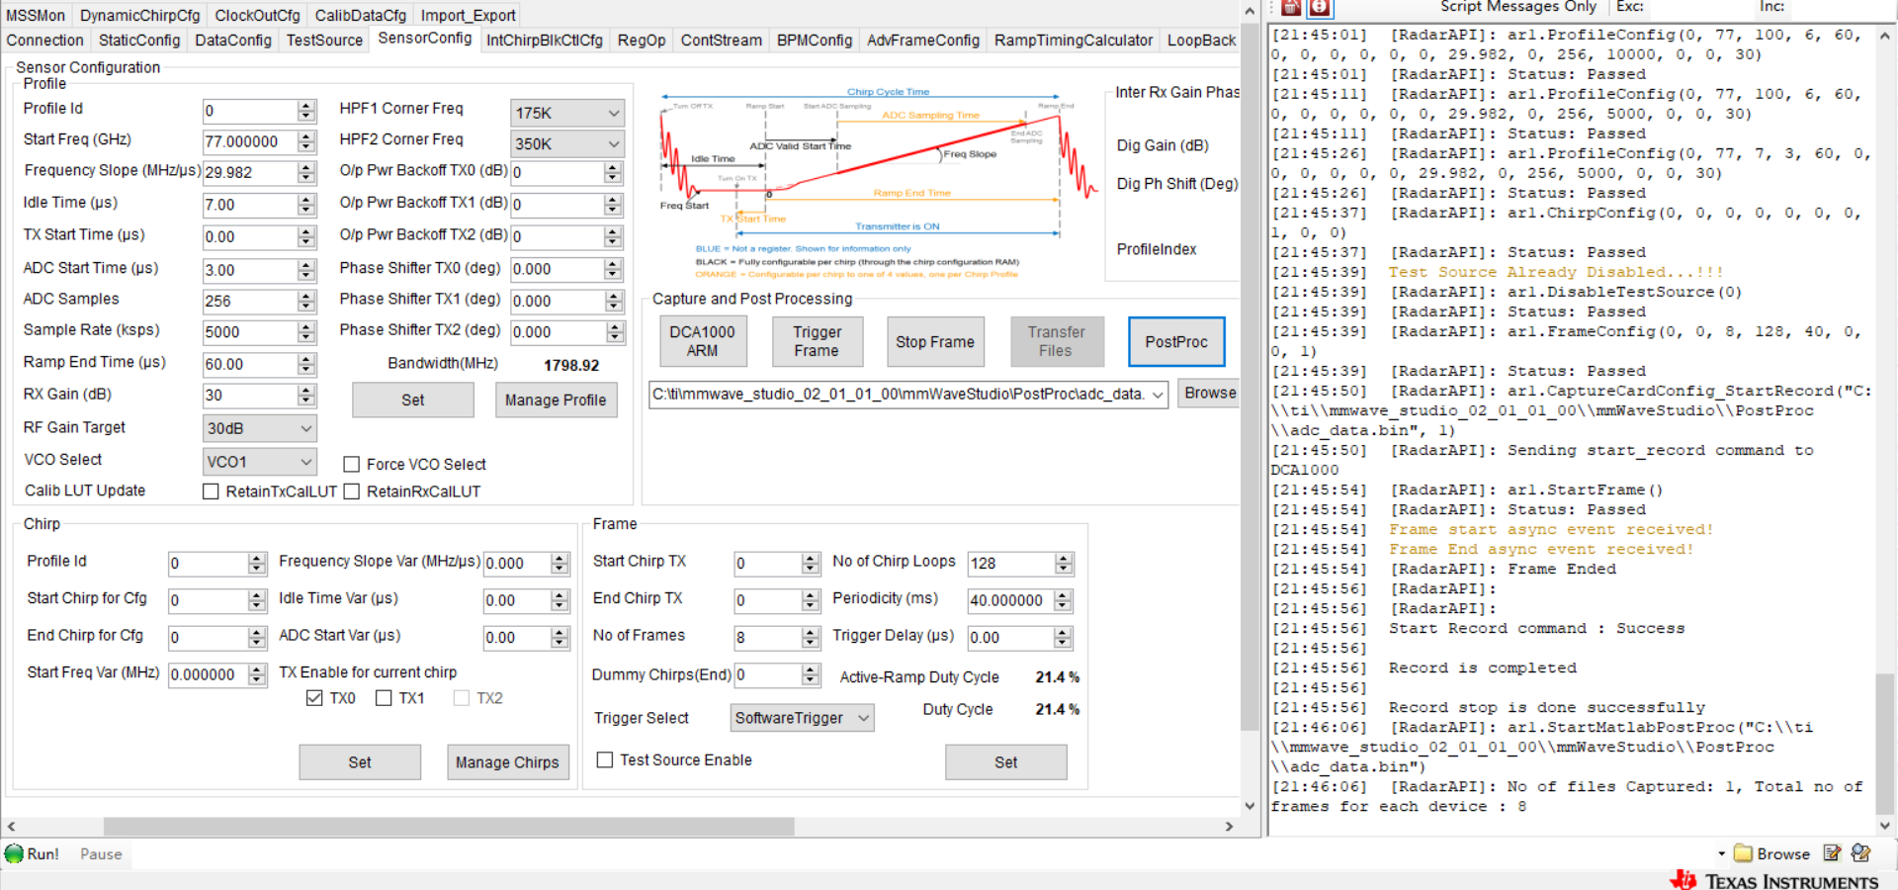Click the No of Chirp Loops field
Image resolution: width=1898 pixels, height=890 pixels.
pyautogui.click(x=1011, y=564)
